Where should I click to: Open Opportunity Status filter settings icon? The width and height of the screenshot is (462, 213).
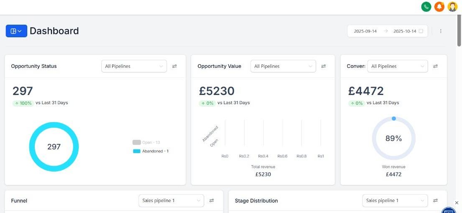pyautogui.click(x=174, y=66)
